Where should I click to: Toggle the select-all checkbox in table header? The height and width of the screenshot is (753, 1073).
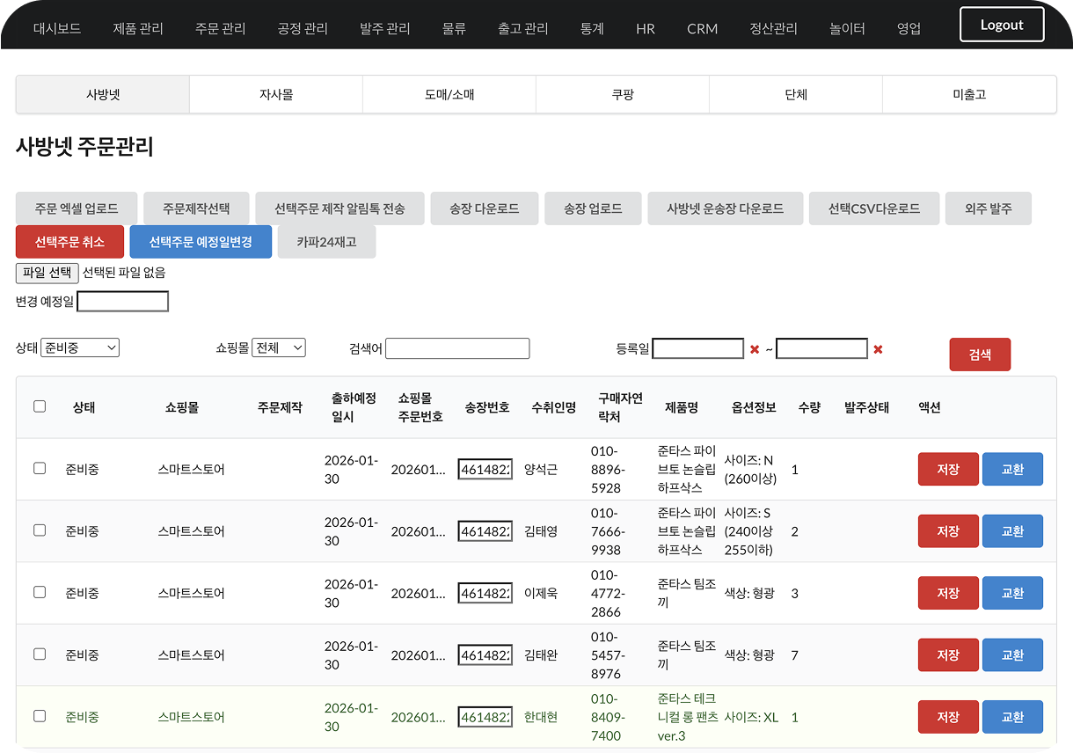point(40,406)
